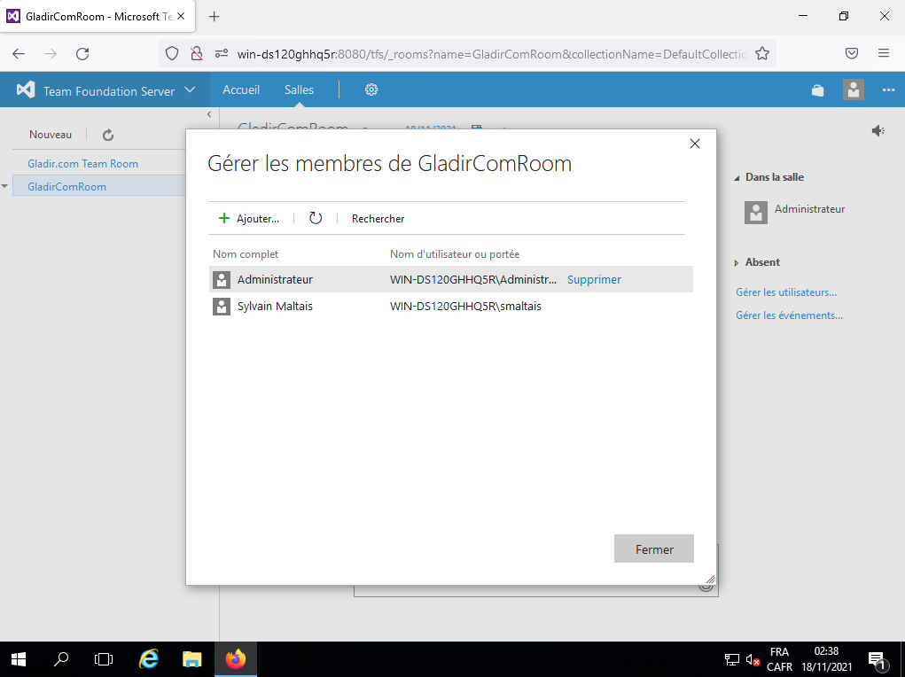The height and width of the screenshot is (677, 905).
Task: Open Gladir.com Team Room
Action: [82, 164]
